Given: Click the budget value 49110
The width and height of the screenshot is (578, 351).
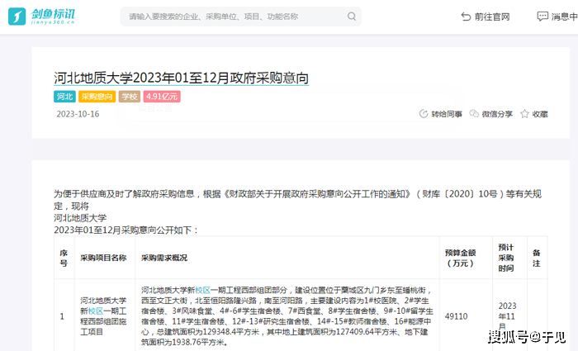Looking at the screenshot, I should (456, 316).
